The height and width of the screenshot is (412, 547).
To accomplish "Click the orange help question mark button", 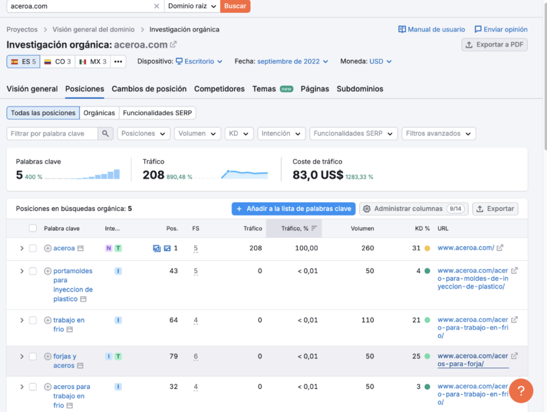I will 521,391.
